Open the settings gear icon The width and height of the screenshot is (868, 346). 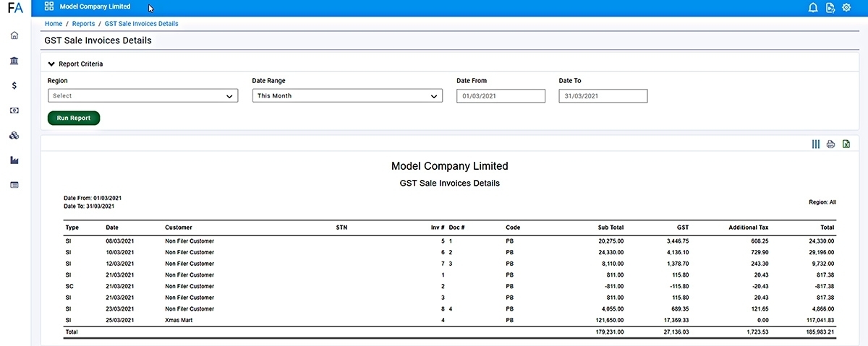(846, 8)
